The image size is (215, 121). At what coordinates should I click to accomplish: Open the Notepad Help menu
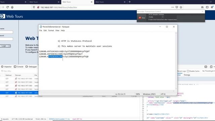63,31
